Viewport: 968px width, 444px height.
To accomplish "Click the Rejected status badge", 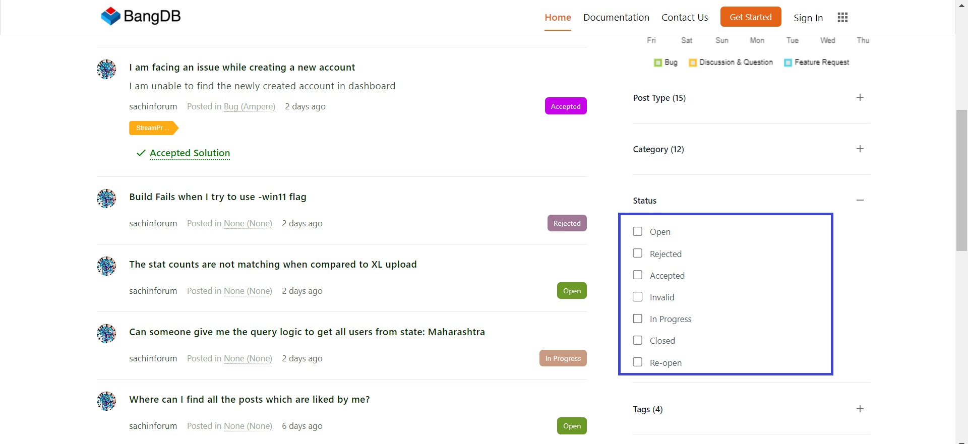I will click(567, 223).
